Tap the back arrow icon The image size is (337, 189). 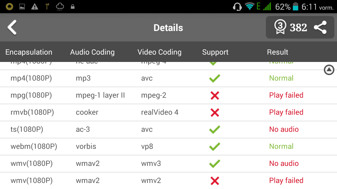click(12, 28)
